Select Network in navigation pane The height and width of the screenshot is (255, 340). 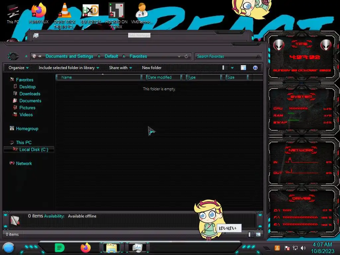[24, 163]
